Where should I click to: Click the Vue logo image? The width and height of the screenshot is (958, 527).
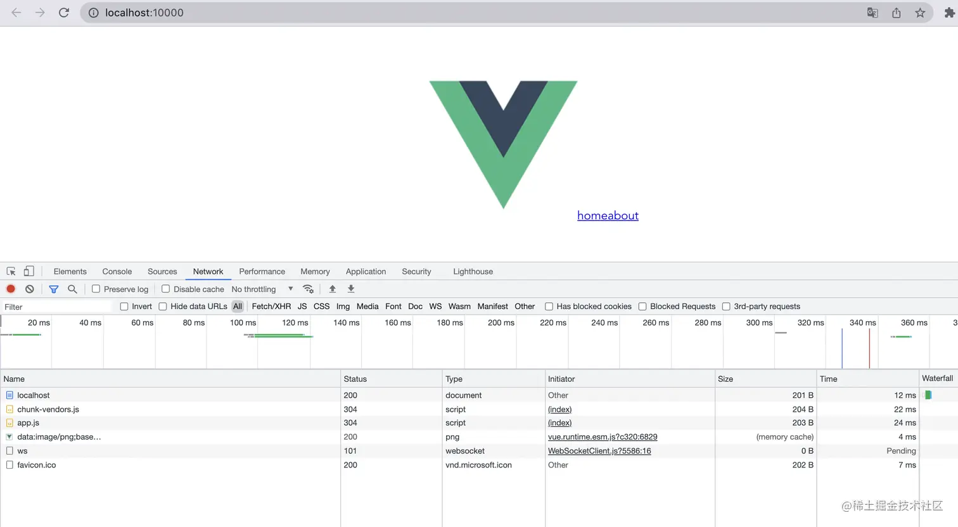click(x=503, y=144)
